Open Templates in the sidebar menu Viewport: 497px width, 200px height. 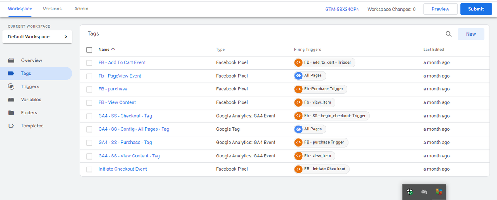click(x=32, y=126)
